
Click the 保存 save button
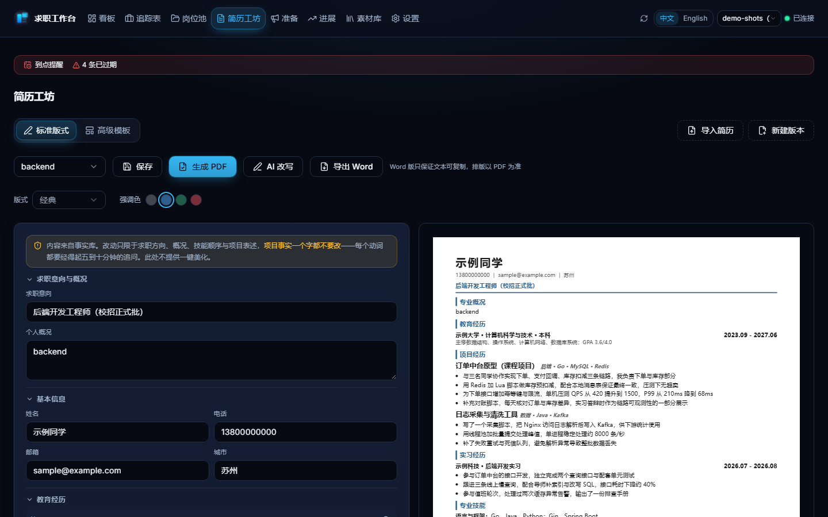tap(137, 167)
